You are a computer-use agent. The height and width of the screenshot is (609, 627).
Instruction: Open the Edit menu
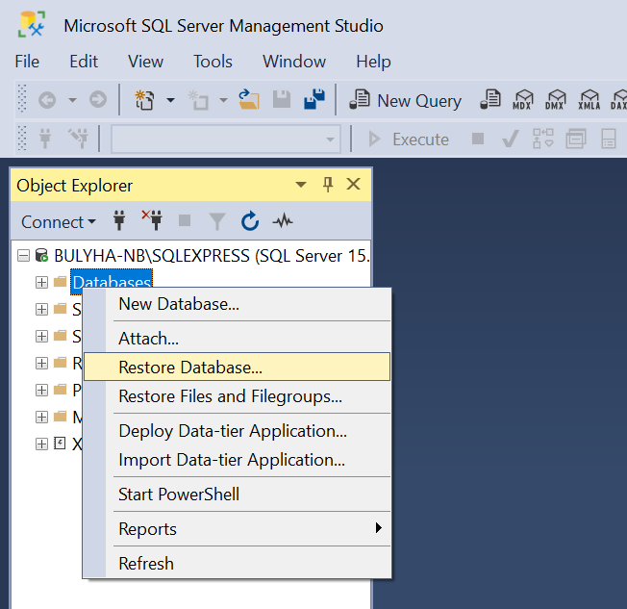tap(84, 62)
